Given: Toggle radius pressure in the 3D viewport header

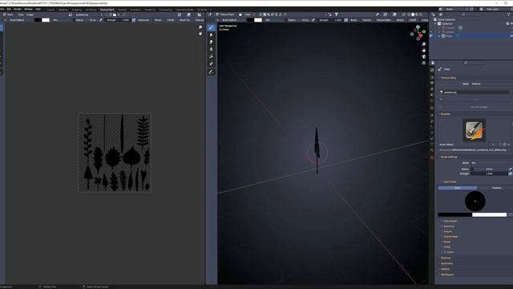Looking at the screenshot, I should tap(313, 20).
